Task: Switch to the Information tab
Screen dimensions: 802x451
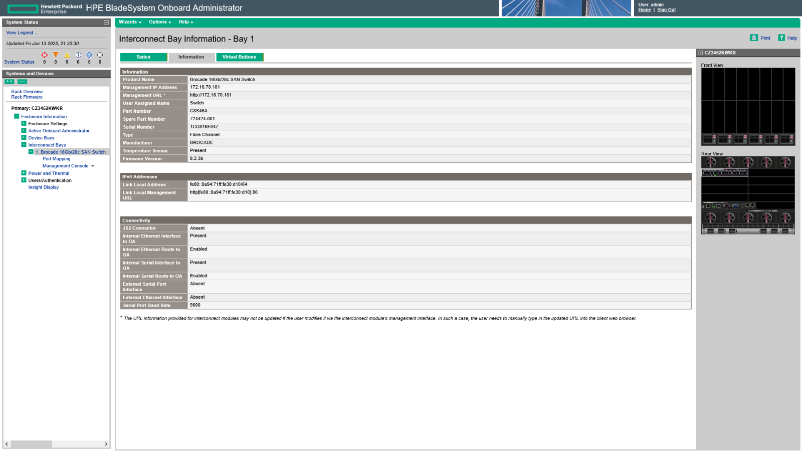Action: tap(191, 57)
